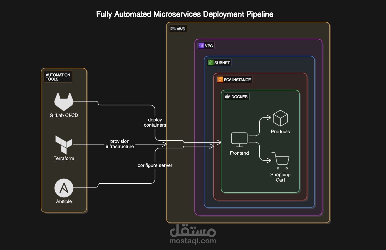Click the diagram title Fully Automated Microservices Deployment Pipeline

(x=185, y=14)
